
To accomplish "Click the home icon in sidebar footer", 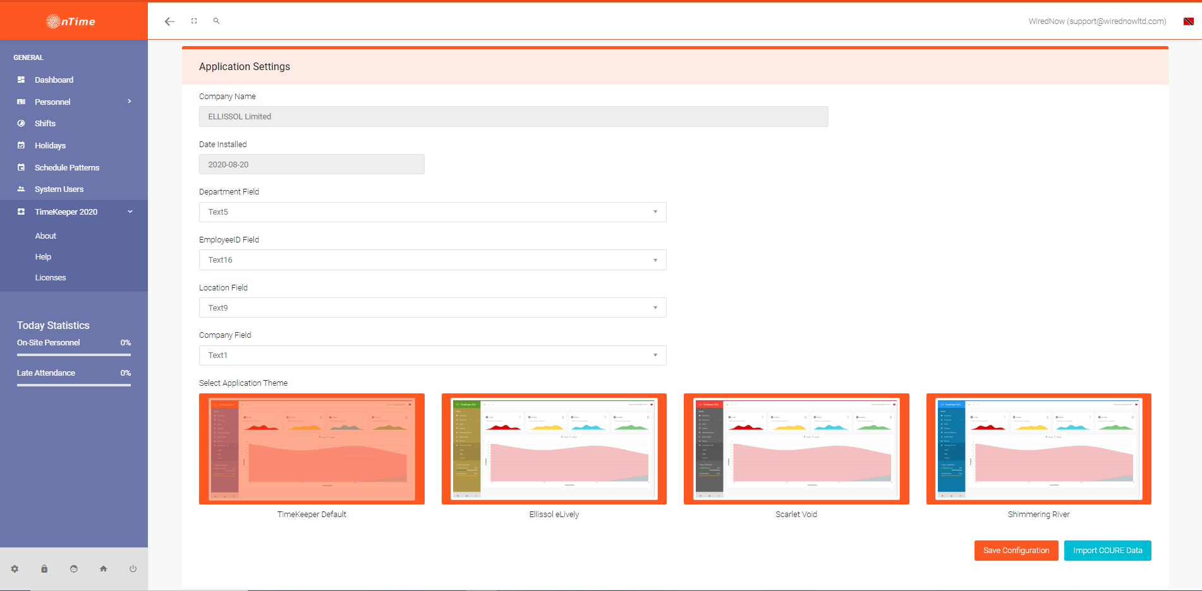I will (x=103, y=569).
